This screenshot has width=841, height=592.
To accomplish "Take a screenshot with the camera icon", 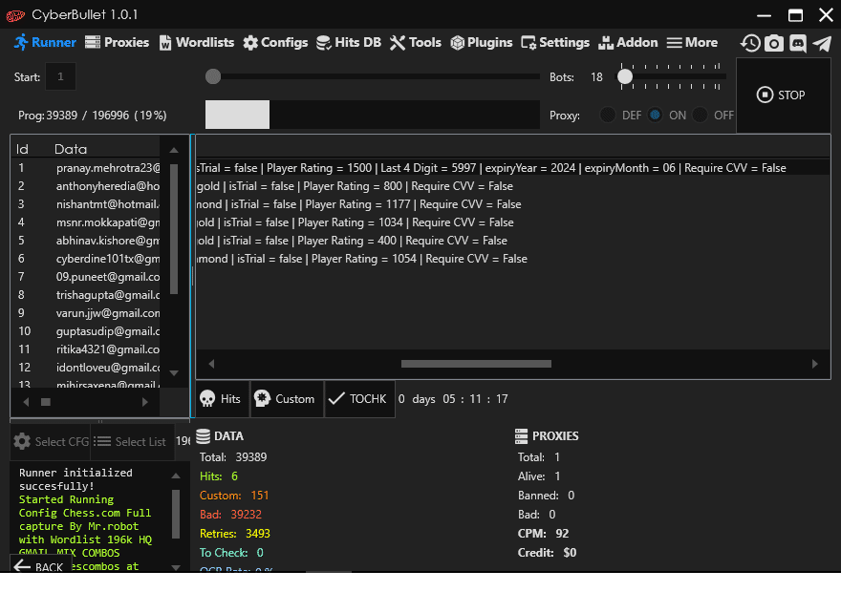I will 773,43.
